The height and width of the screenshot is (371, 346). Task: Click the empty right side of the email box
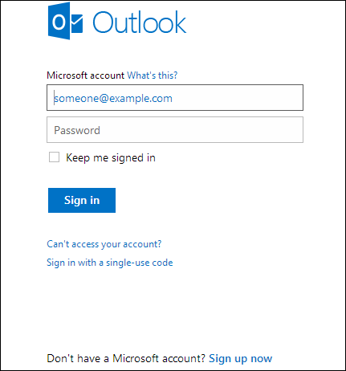(238, 98)
